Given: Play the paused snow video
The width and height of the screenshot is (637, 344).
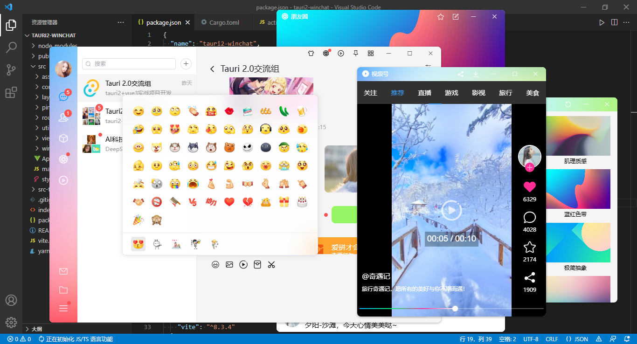Looking at the screenshot, I should pos(451,210).
